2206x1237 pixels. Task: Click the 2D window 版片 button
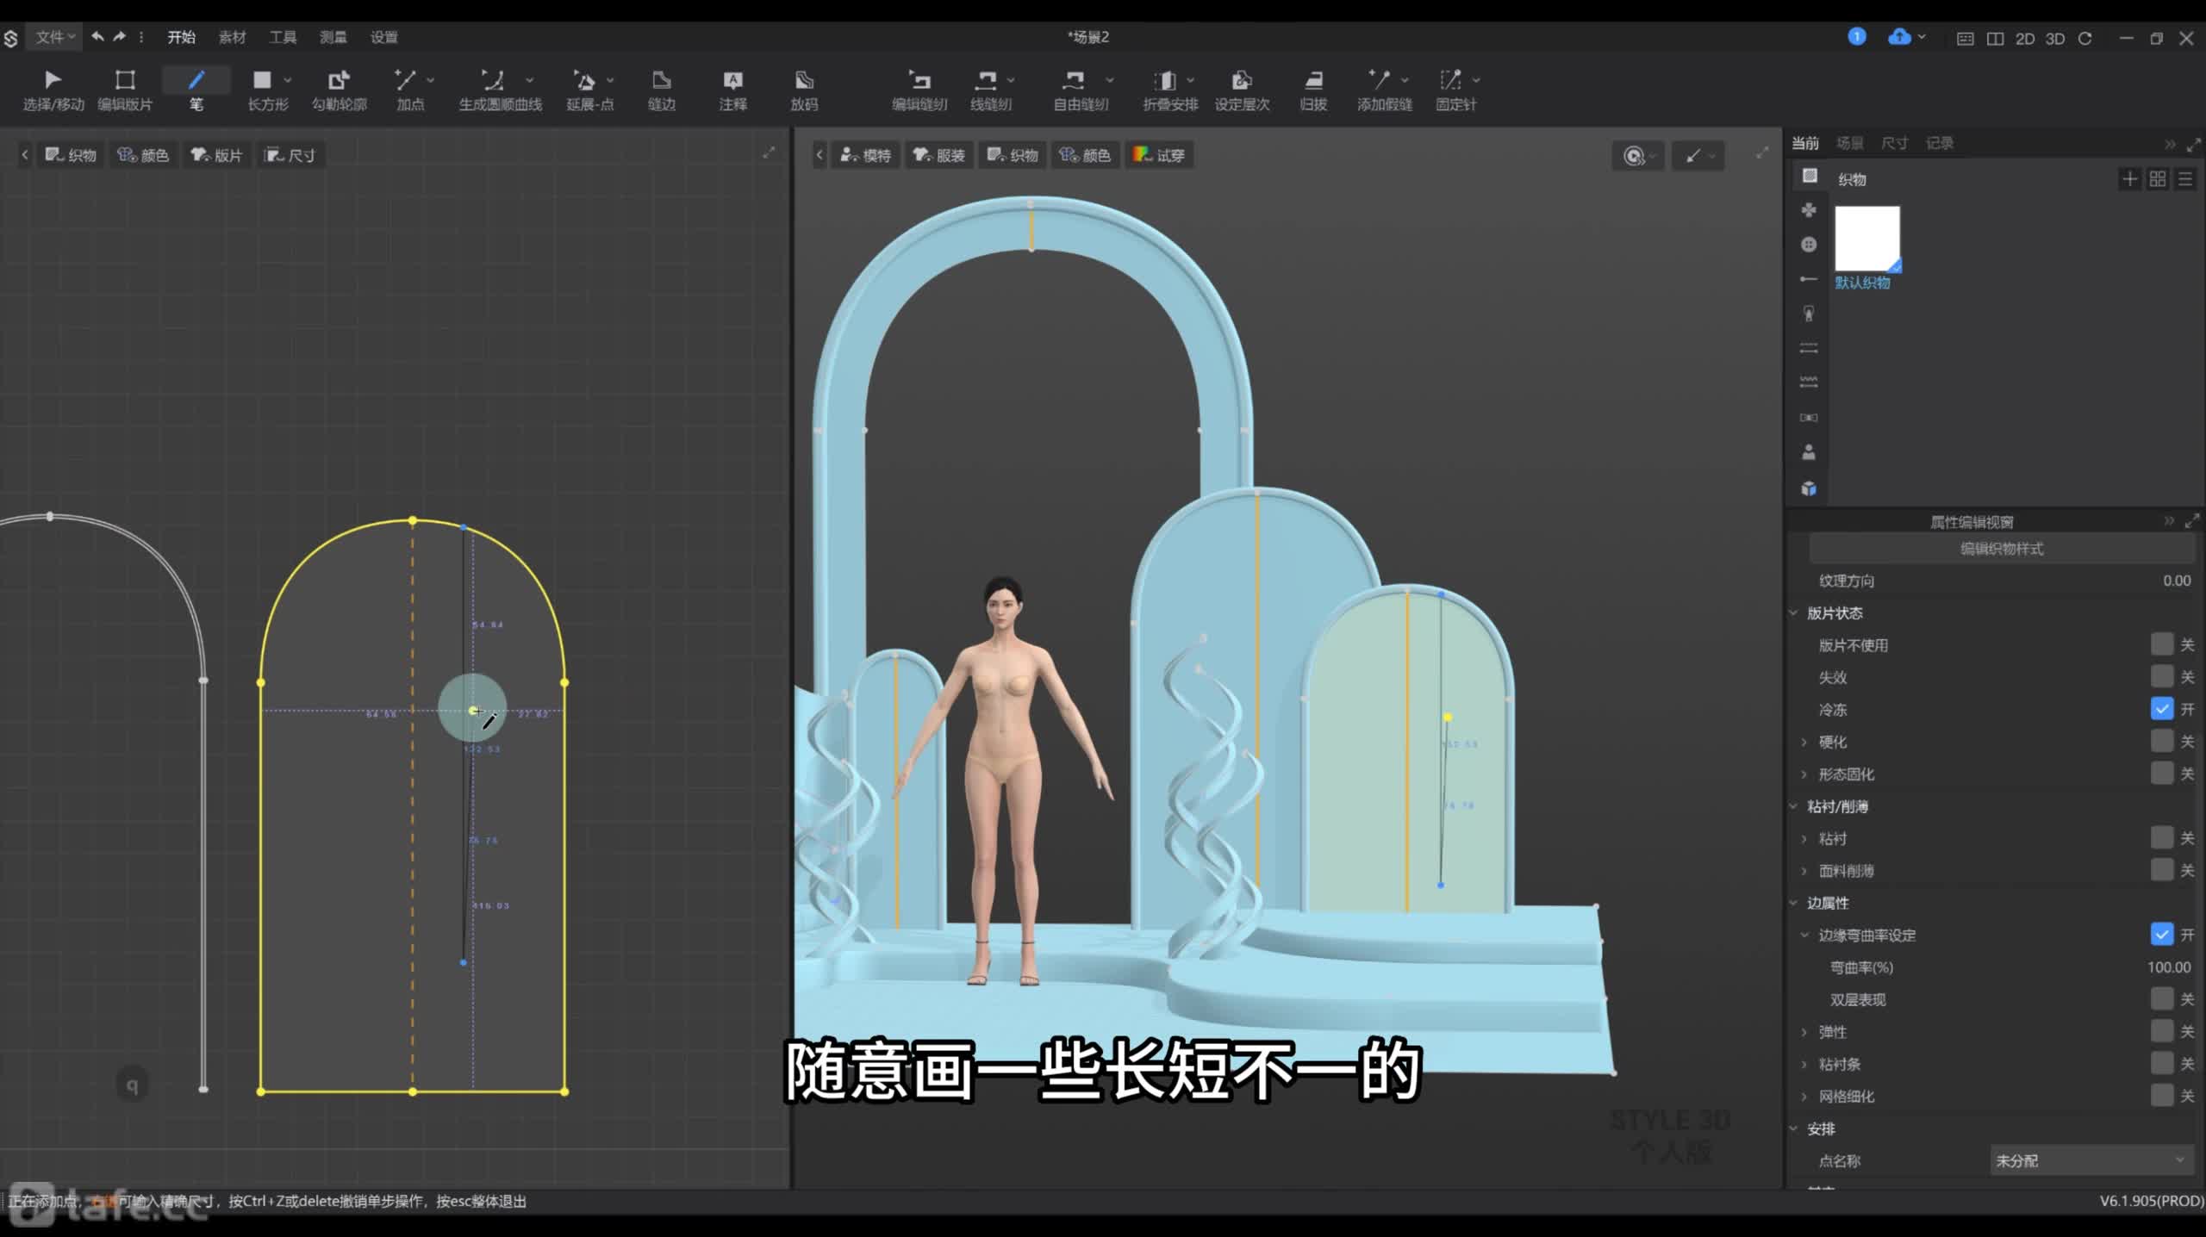[x=216, y=155]
